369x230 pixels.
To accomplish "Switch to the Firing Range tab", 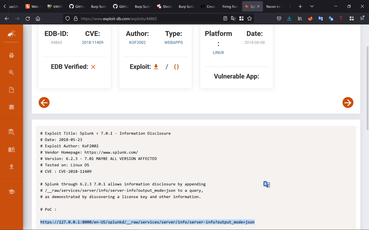I will [230, 6].
